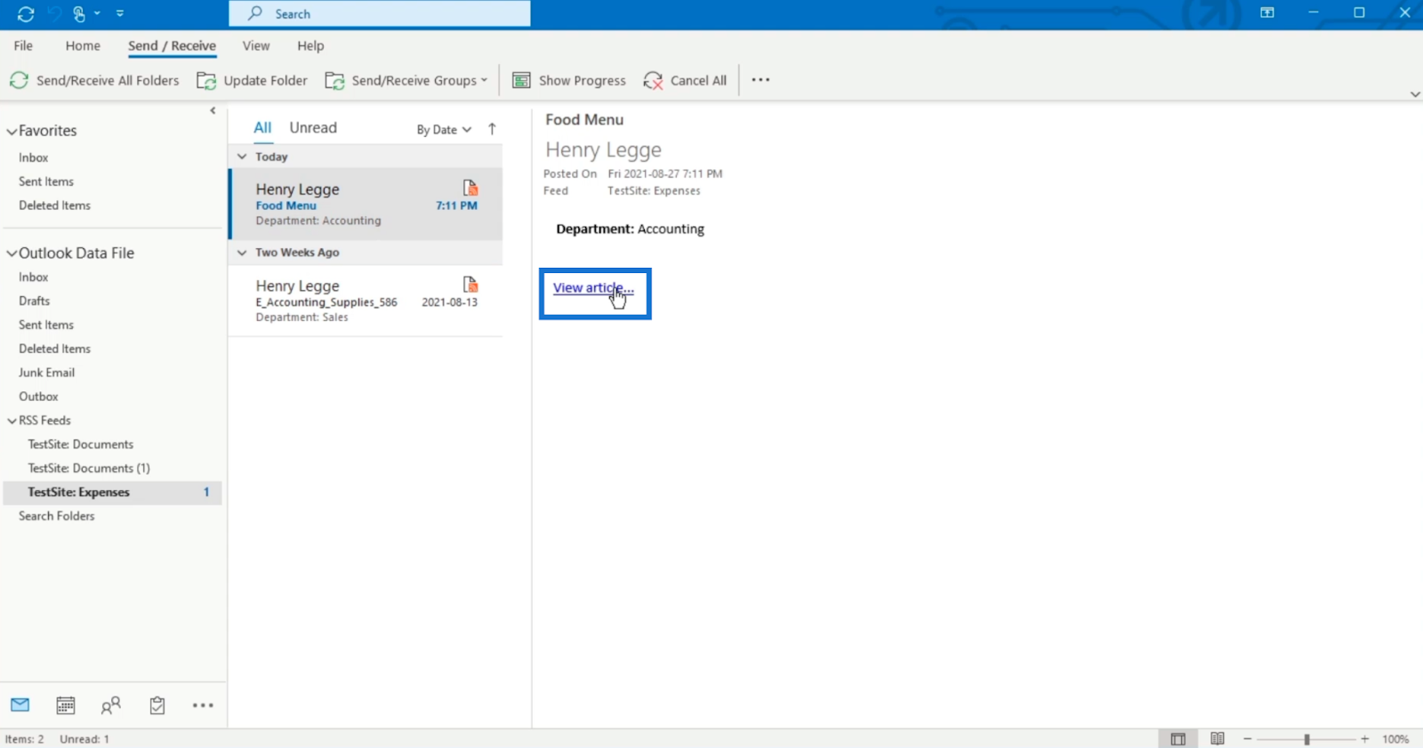This screenshot has height=748, width=1423.
Task: Click the RSS item icon on E_Accounting_Supplies_586 message
Action: pos(470,285)
